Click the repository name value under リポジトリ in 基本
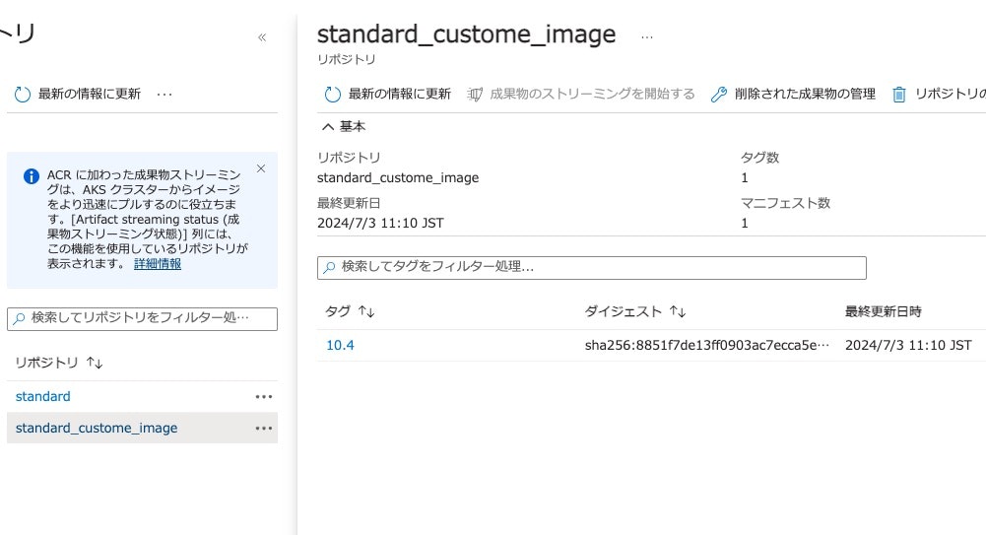The width and height of the screenshot is (986, 535). (x=398, y=178)
